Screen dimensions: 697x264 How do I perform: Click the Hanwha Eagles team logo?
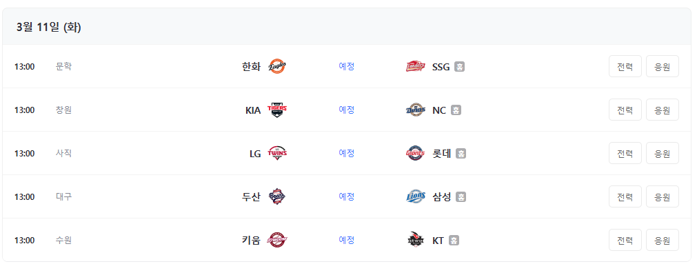277,67
